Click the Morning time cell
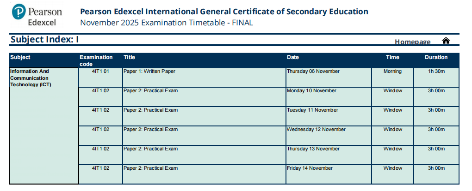Image resolution: width=472 pixels, height=191 pixels. pos(392,72)
